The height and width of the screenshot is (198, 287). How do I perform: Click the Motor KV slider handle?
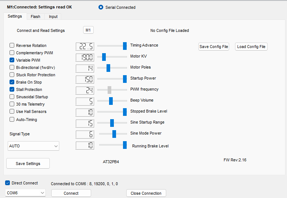104,57
